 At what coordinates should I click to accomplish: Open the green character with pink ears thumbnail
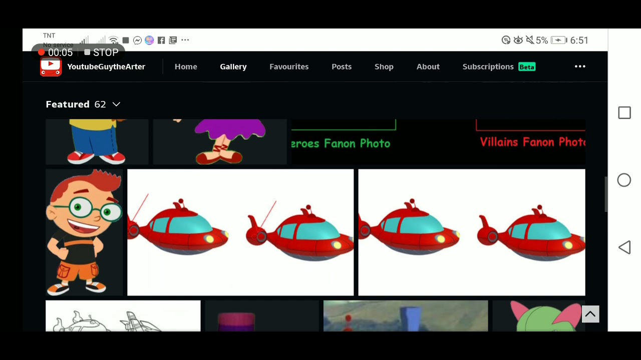pyautogui.click(x=539, y=316)
